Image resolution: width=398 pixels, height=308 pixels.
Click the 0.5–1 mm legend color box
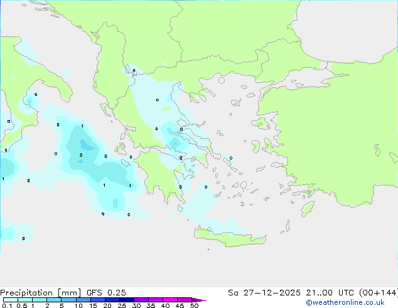[25, 300]
